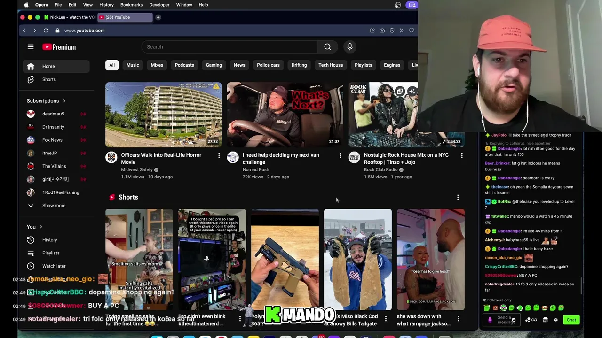The image size is (602, 338).
Task: Open the Opera menu in menu bar
Action: click(41, 5)
